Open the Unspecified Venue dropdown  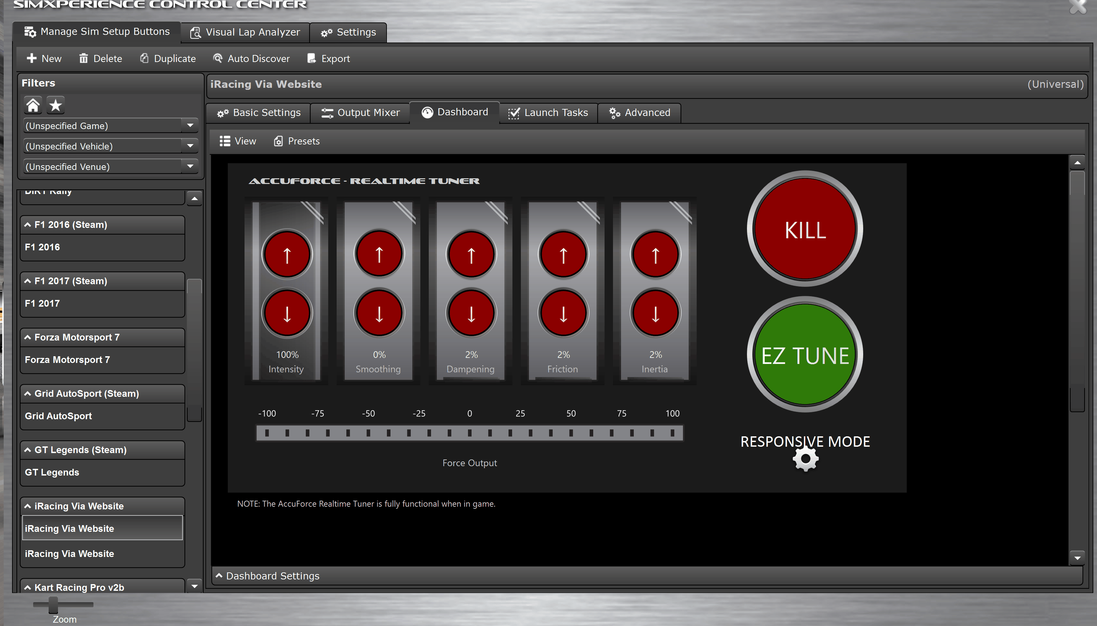coord(111,167)
